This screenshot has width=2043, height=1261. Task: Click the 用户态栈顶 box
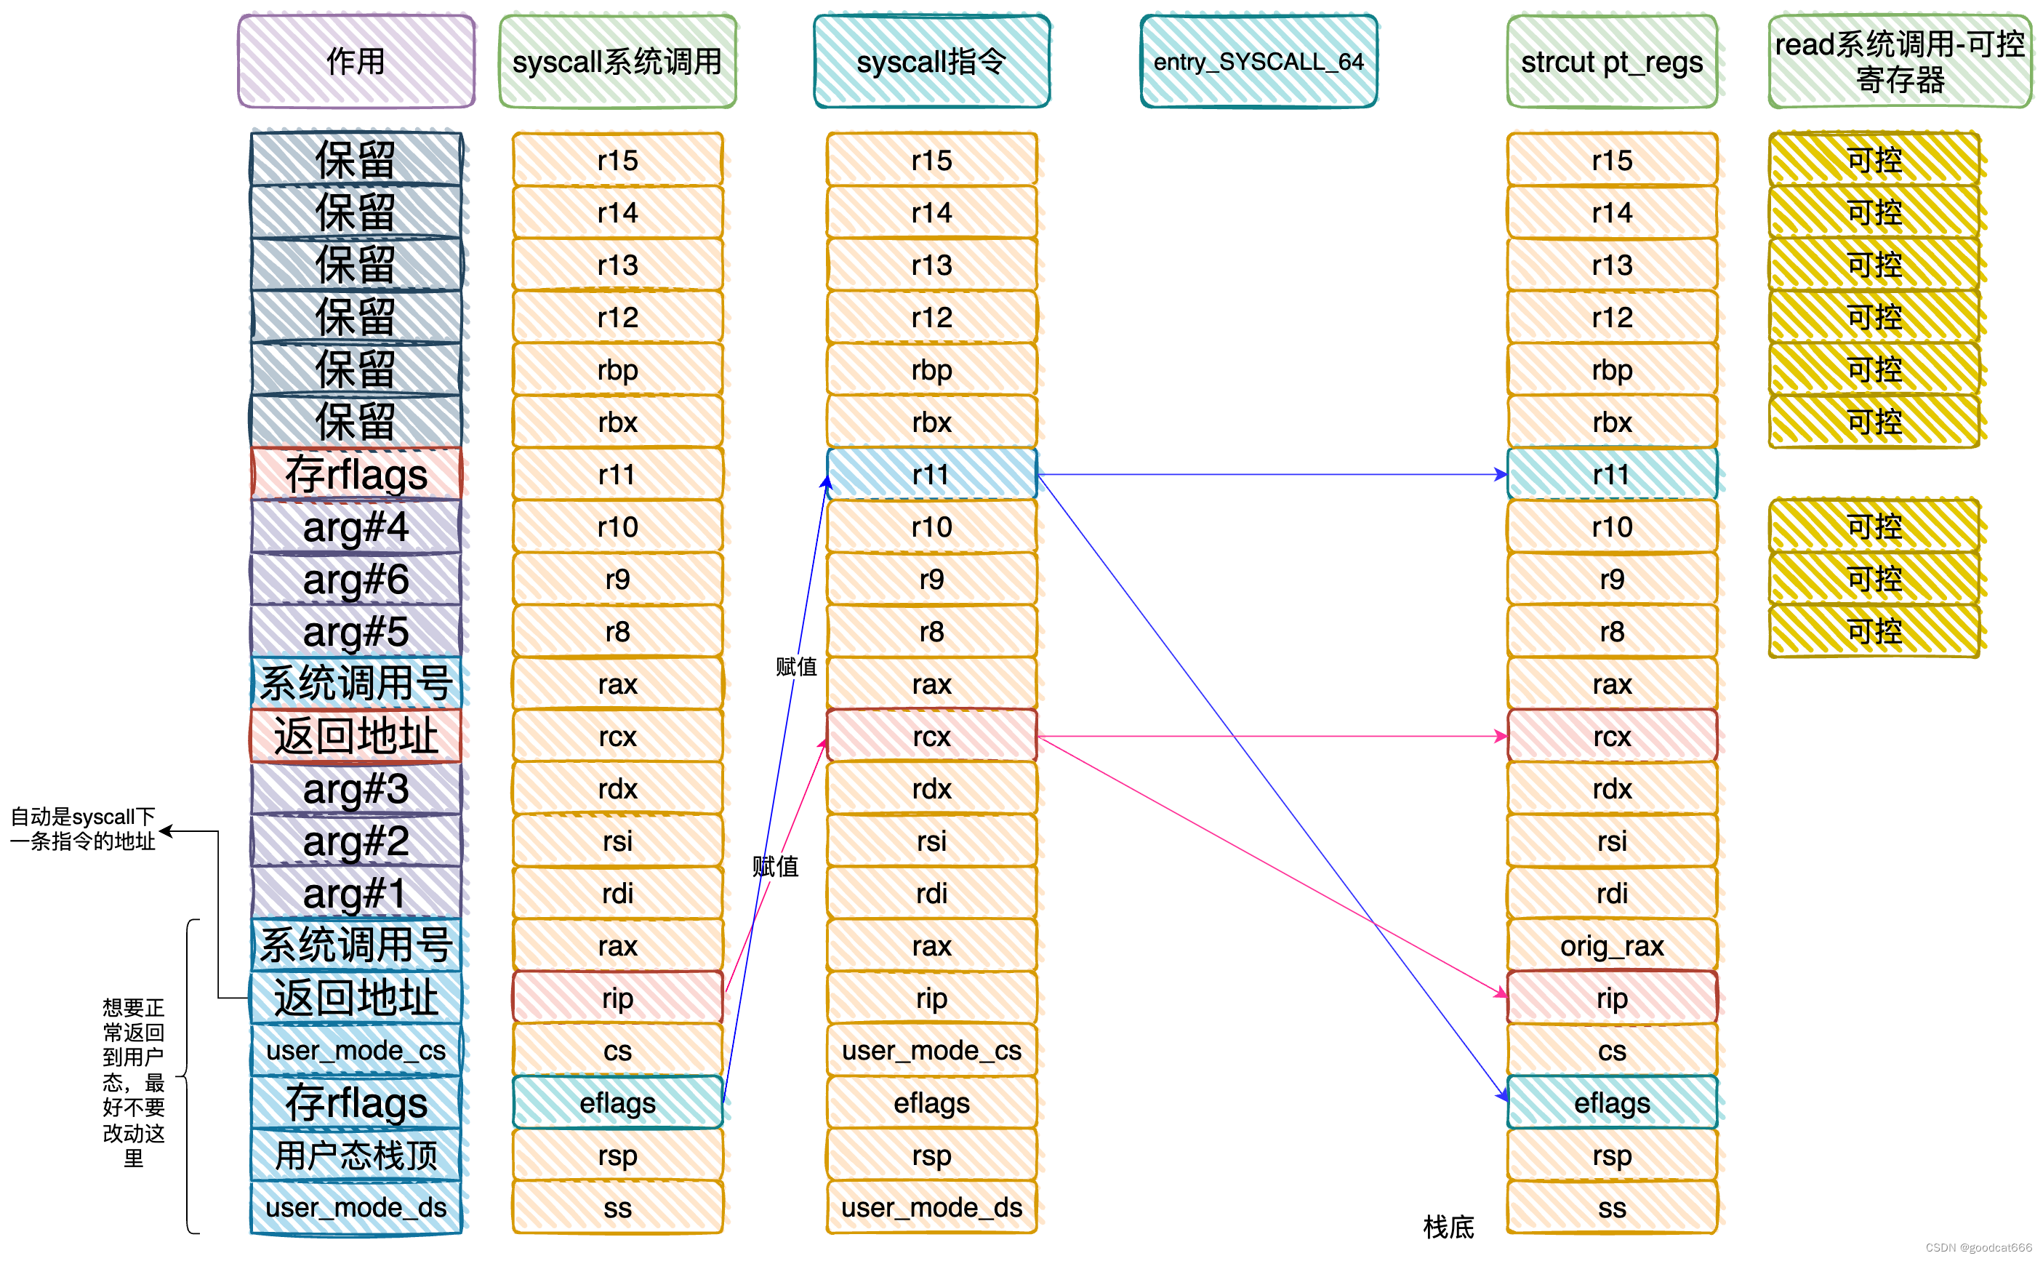point(356,1155)
